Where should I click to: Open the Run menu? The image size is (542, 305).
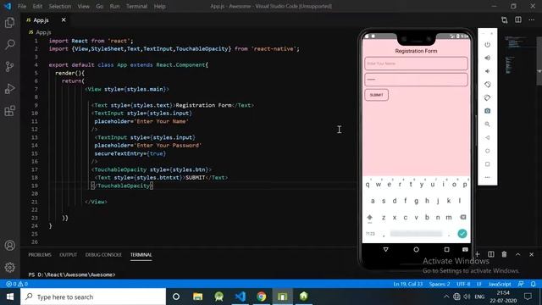[115, 6]
